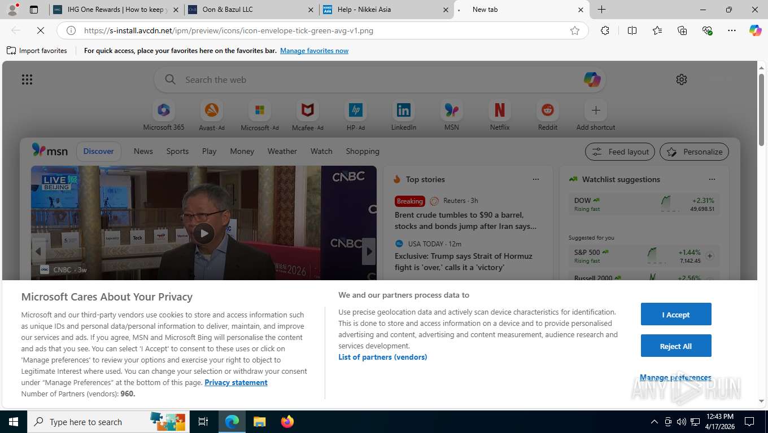Click Reject All cookie button
Viewport: 768px width, 433px height.
(x=676, y=346)
